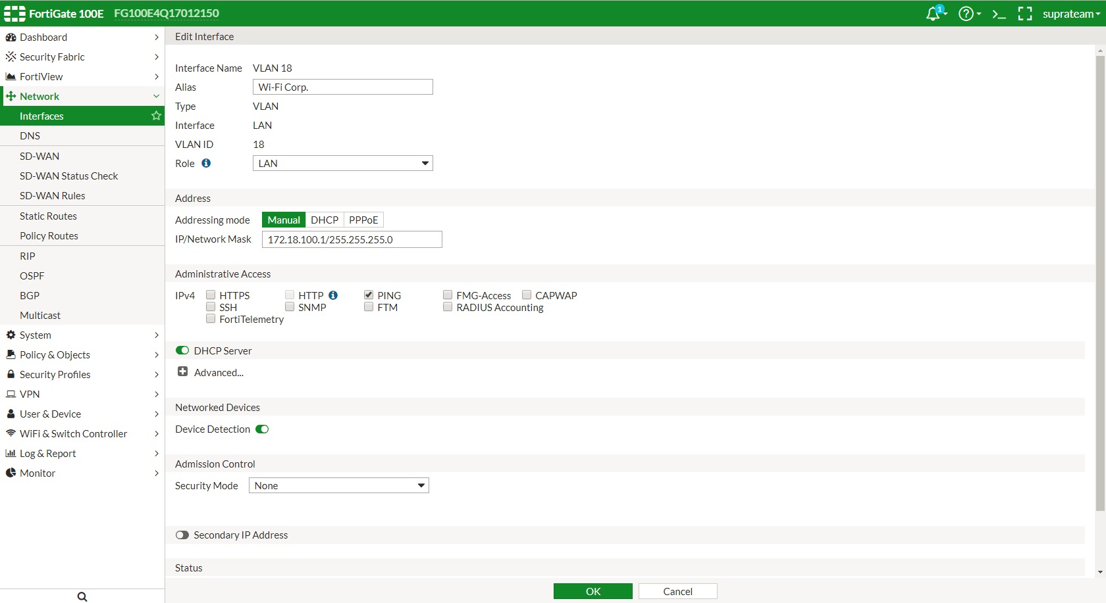Click the sidebar search magnifier icon

coord(82,596)
